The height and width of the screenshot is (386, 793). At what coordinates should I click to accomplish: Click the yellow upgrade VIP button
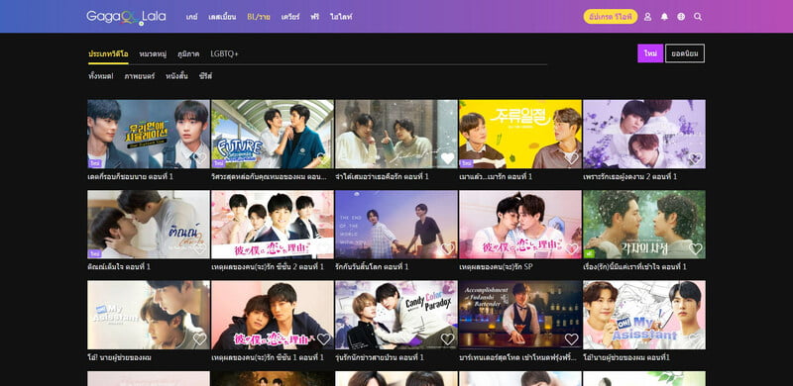point(611,17)
